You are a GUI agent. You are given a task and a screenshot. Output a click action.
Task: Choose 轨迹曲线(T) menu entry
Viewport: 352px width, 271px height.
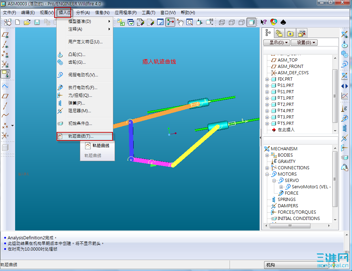84,136
